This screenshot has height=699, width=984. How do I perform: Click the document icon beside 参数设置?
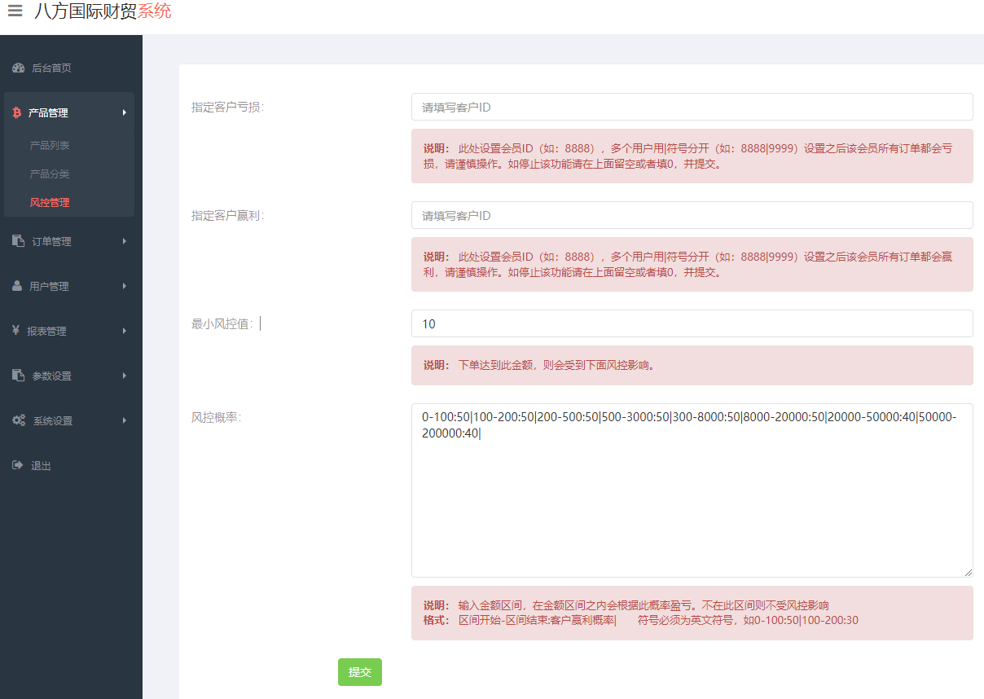pyautogui.click(x=18, y=376)
